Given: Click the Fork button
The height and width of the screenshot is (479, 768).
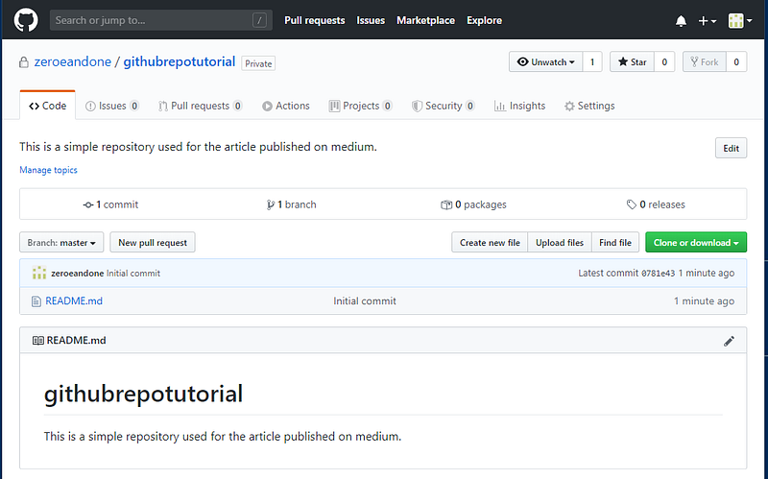Looking at the screenshot, I should click(705, 61).
